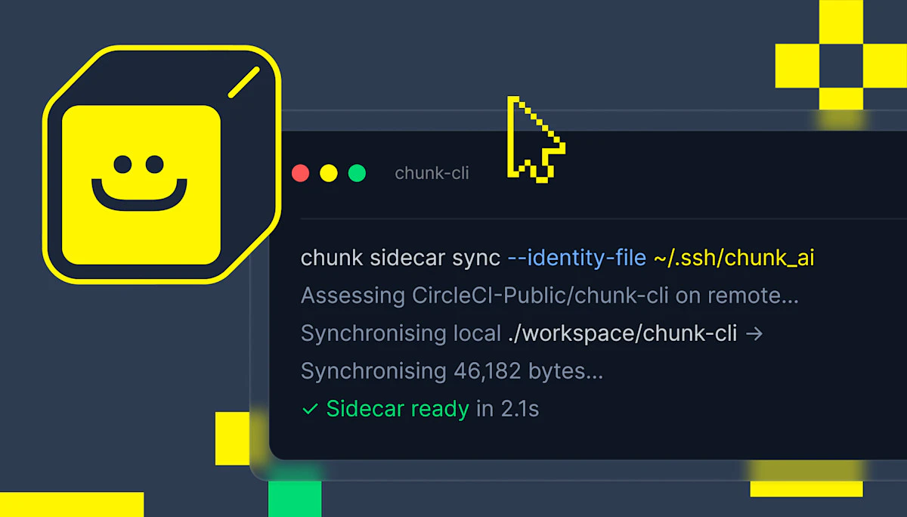The height and width of the screenshot is (517, 907).
Task: Click the text 'chunk sidecar sync'
Action: [401, 258]
